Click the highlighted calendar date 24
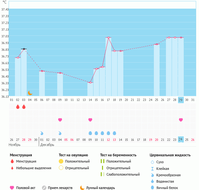This screenshot has width=199, height=190. point(181,140)
